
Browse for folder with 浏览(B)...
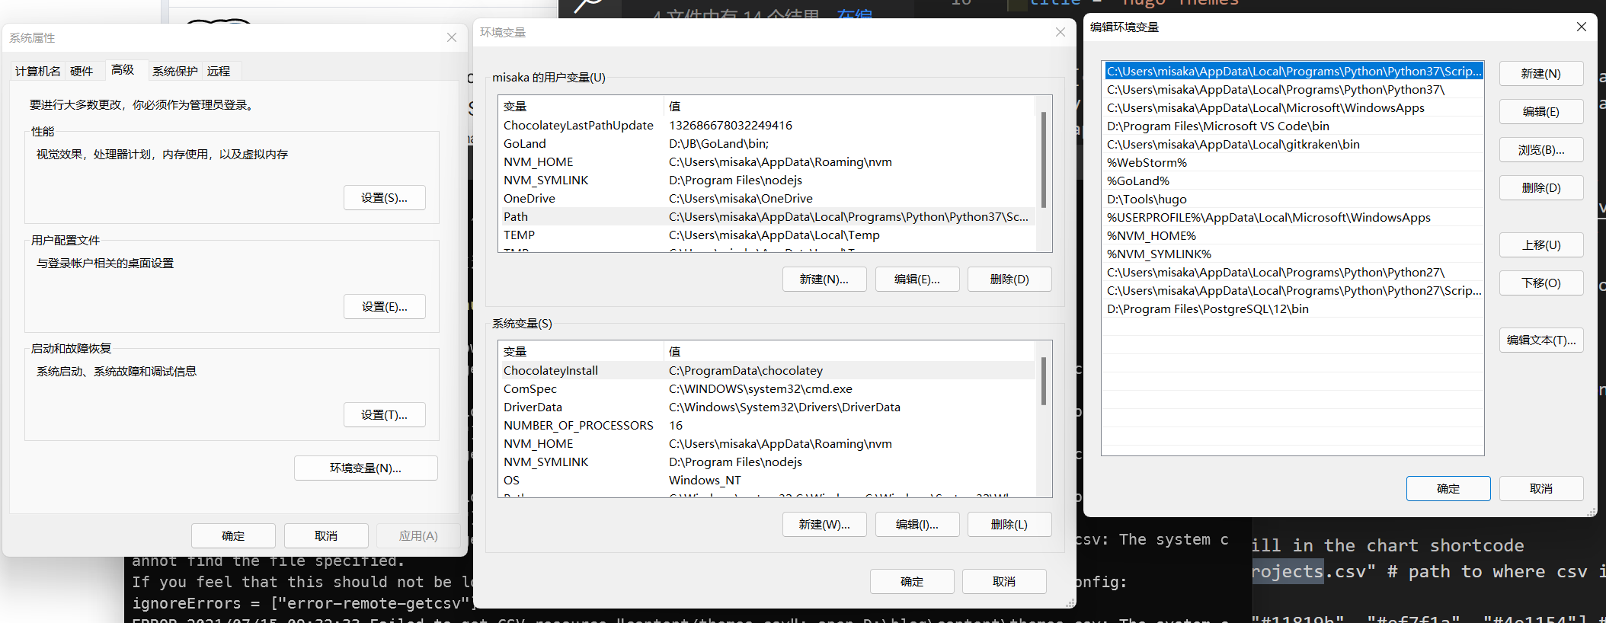pyautogui.click(x=1541, y=150)
